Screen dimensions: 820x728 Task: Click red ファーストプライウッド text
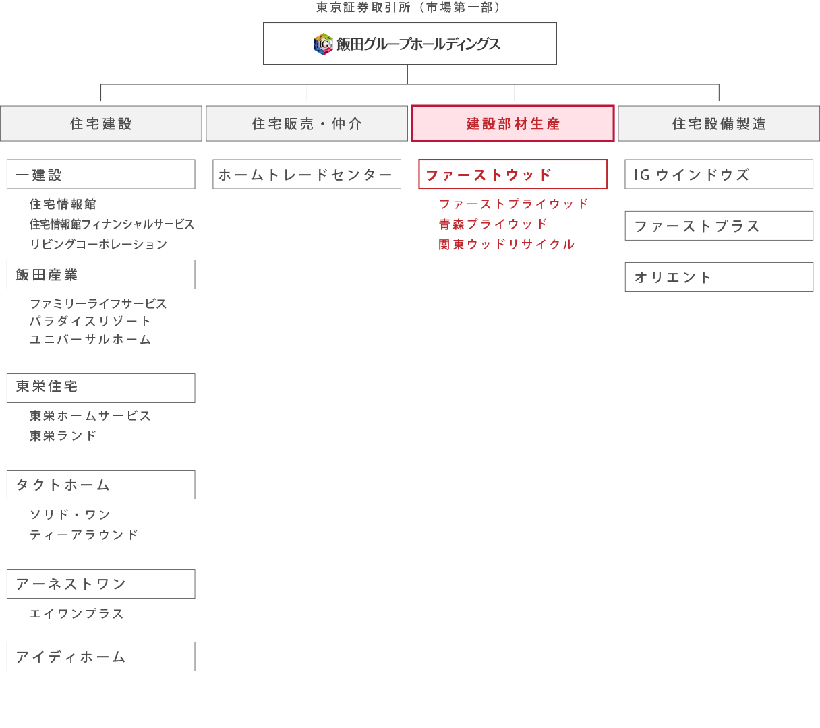514,204
